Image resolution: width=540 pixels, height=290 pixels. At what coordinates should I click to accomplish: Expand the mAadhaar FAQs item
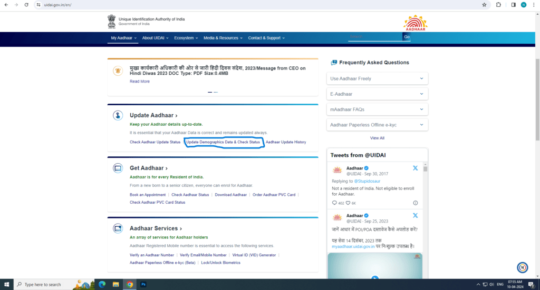[x=377, y=109]
